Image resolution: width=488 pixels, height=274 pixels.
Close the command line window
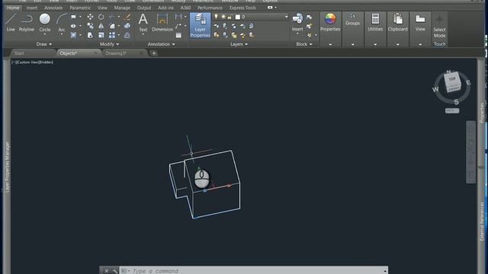point(107,271)
